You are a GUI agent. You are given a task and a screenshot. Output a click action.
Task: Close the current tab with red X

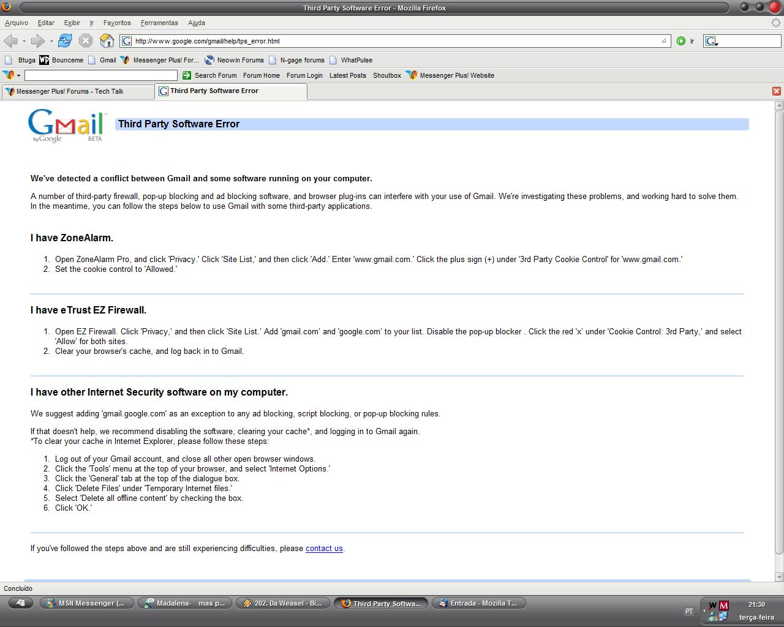pos(776,91)
